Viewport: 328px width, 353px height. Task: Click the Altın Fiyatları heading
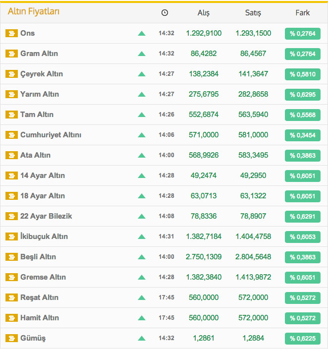(34, 11)
